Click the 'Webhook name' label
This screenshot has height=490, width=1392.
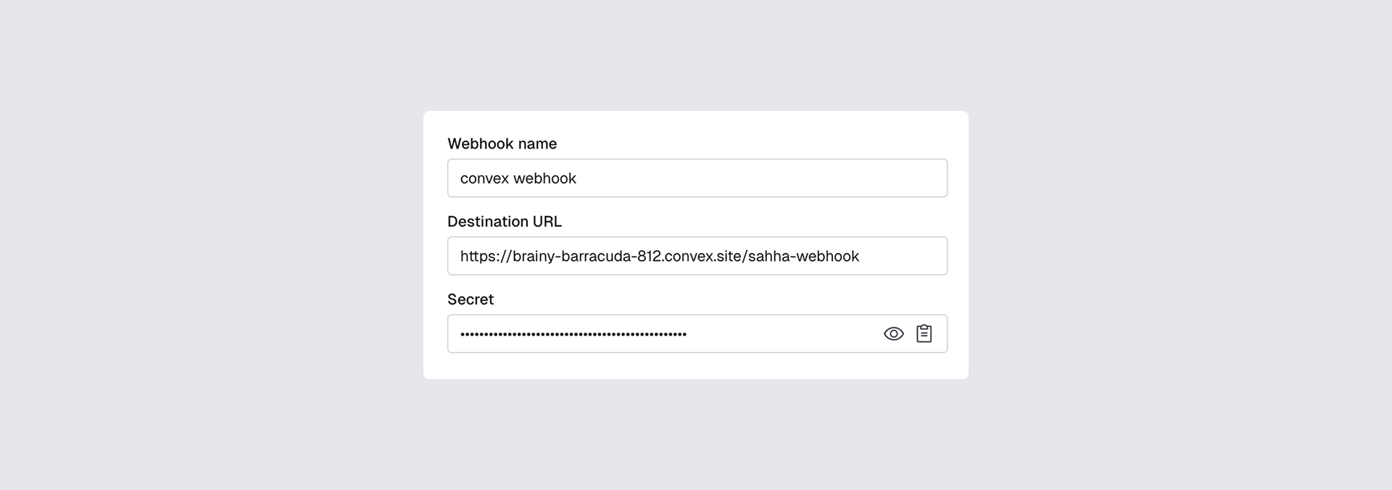coord(502,144)
